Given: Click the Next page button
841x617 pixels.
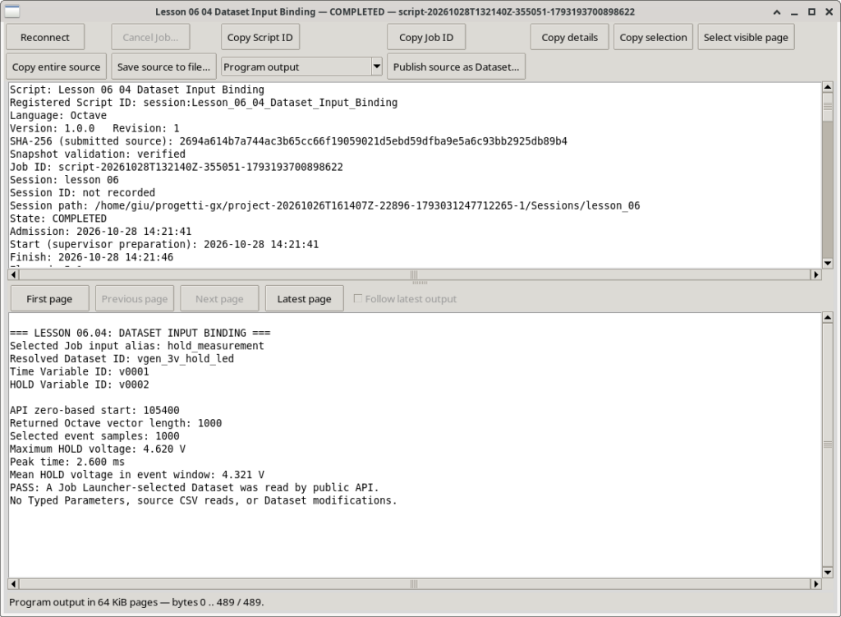Looking at the screenshot, I should click(219, 299).
